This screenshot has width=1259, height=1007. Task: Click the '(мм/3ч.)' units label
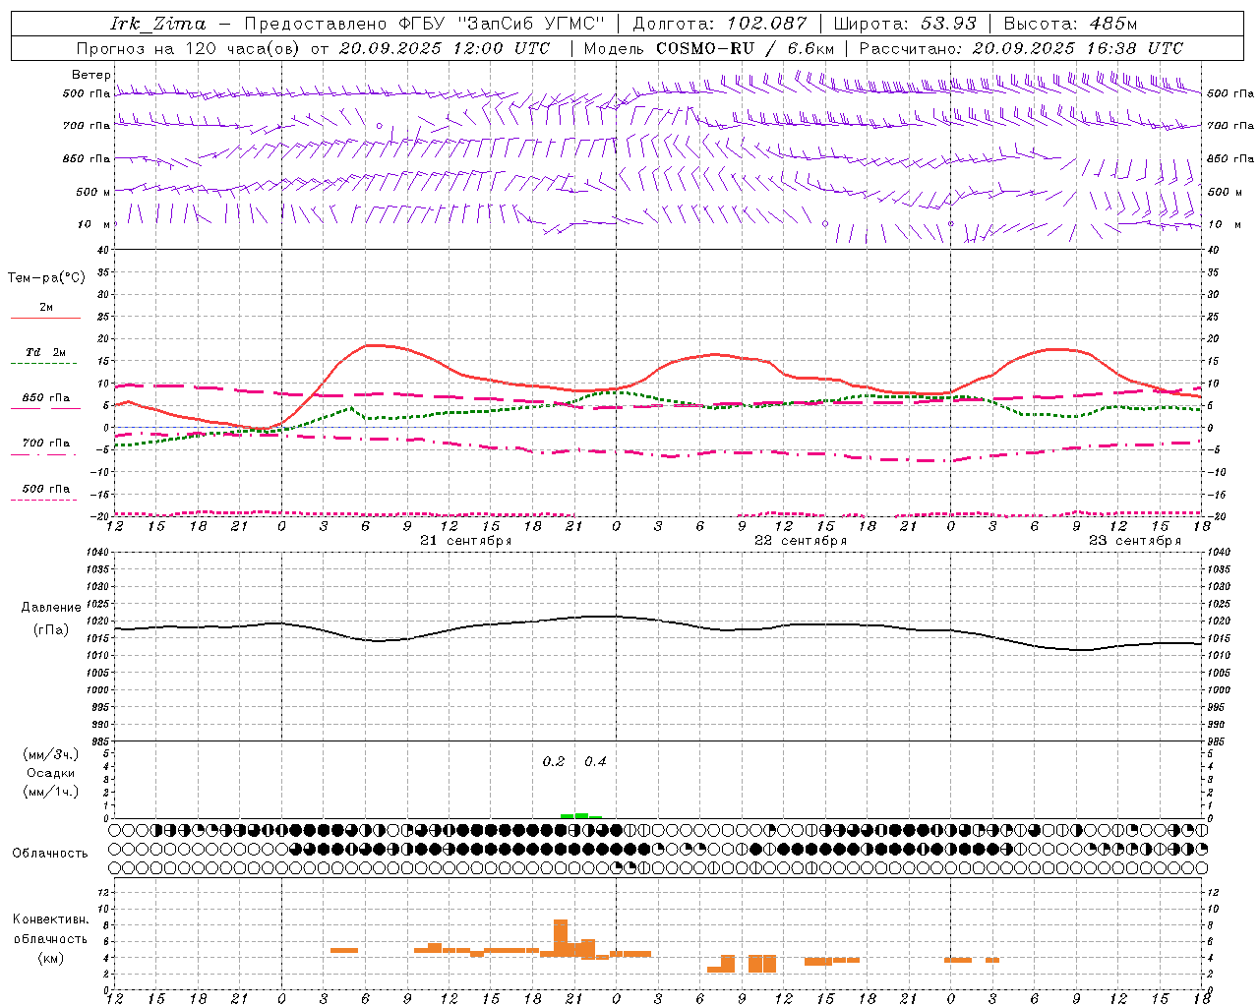coord(51,754)
